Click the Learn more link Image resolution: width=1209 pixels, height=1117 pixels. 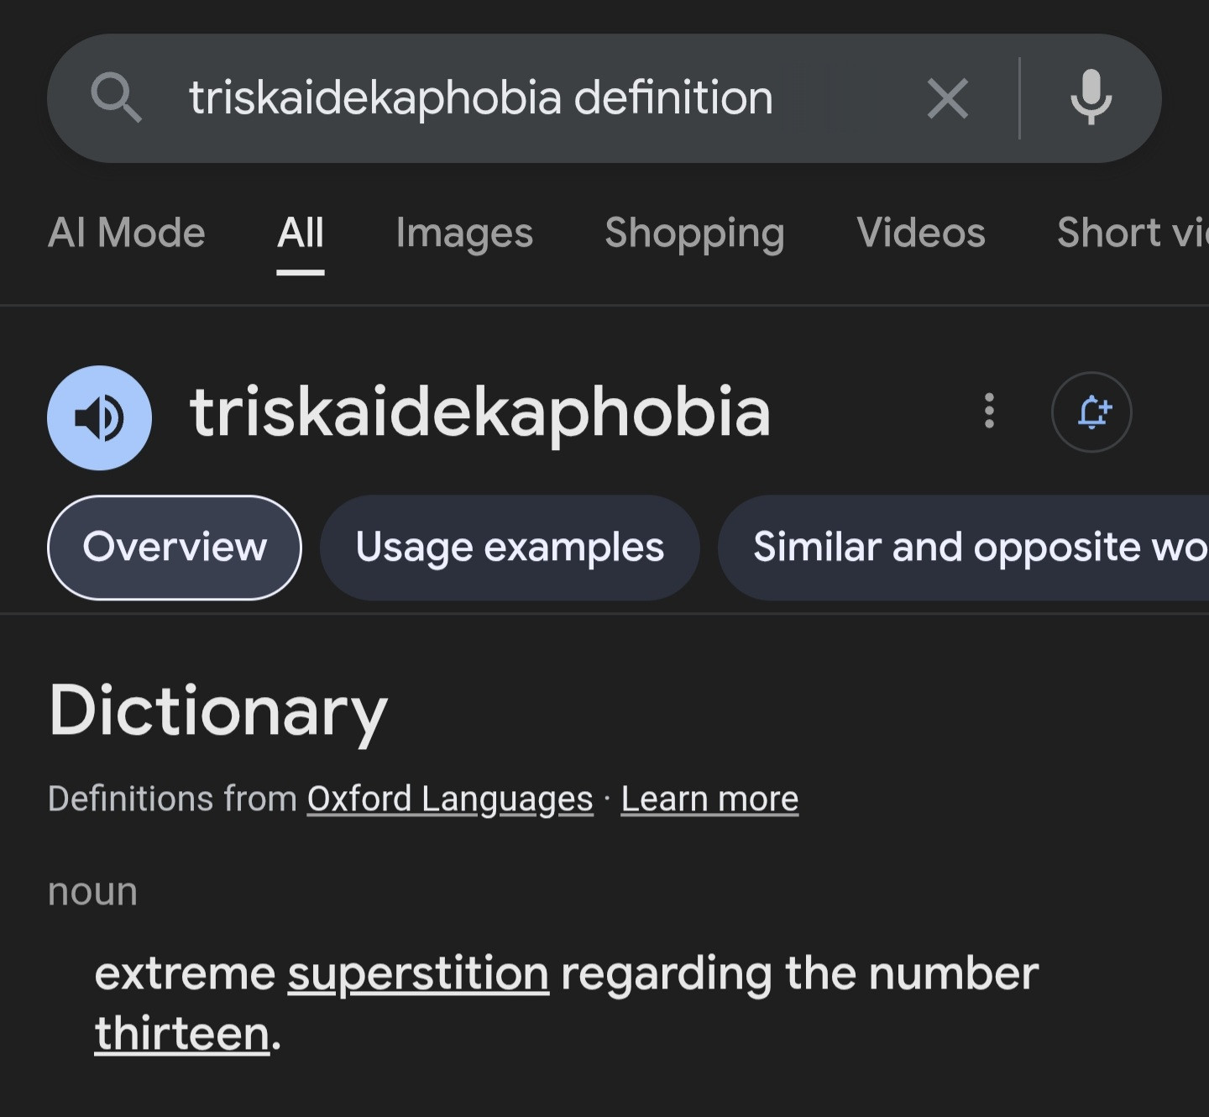click(x=709, y=799)
